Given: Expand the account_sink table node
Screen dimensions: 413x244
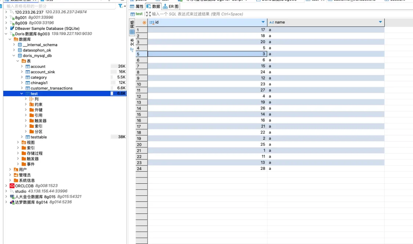Looking at the screenshot, I should (x=22, y=72).
